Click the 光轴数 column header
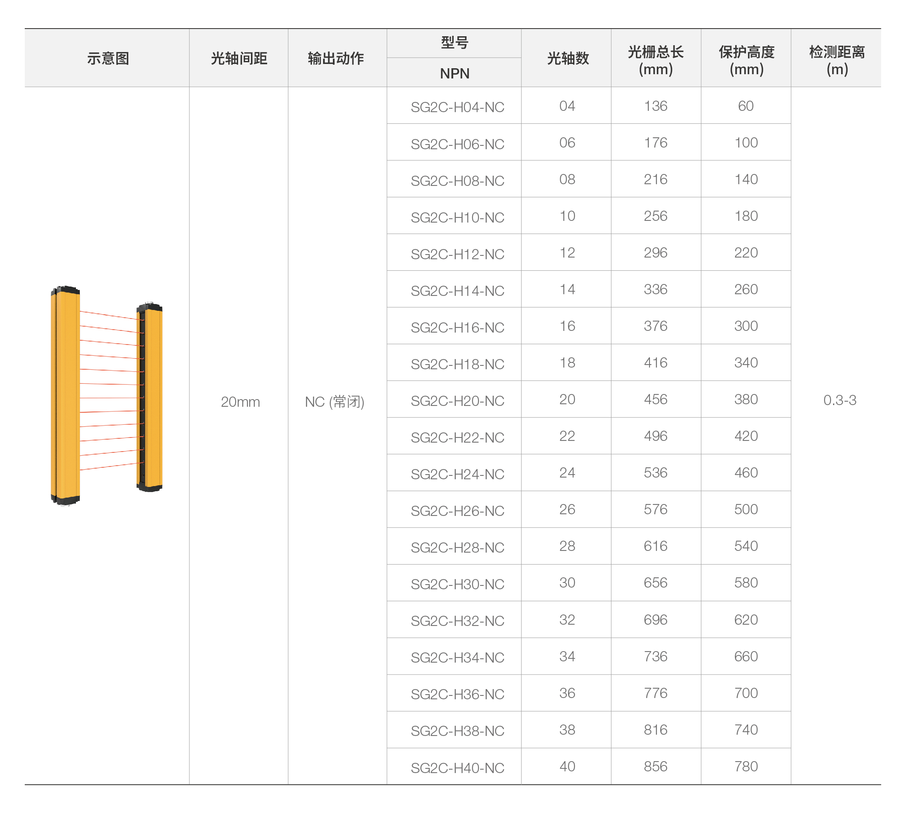The width and height of the screenshot is (906, 814). (x=567, y=58)
